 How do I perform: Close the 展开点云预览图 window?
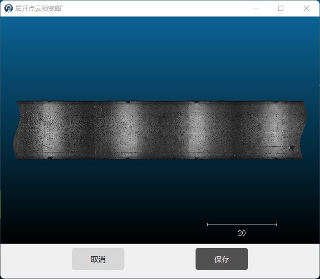point(306,8)
